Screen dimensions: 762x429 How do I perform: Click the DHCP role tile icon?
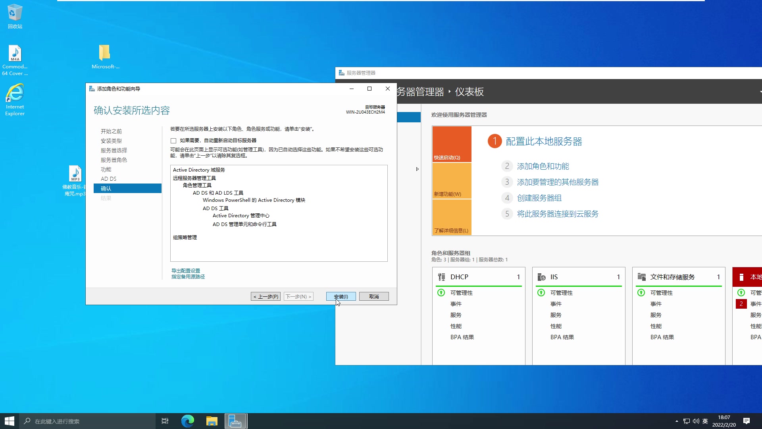pos(441,277)
